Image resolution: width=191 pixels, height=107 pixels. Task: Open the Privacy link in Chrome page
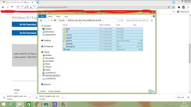click(17, 90)
